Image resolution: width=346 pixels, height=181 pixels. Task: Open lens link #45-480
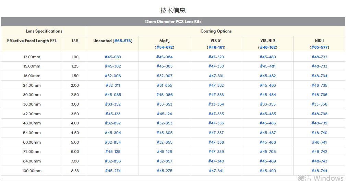268,57
